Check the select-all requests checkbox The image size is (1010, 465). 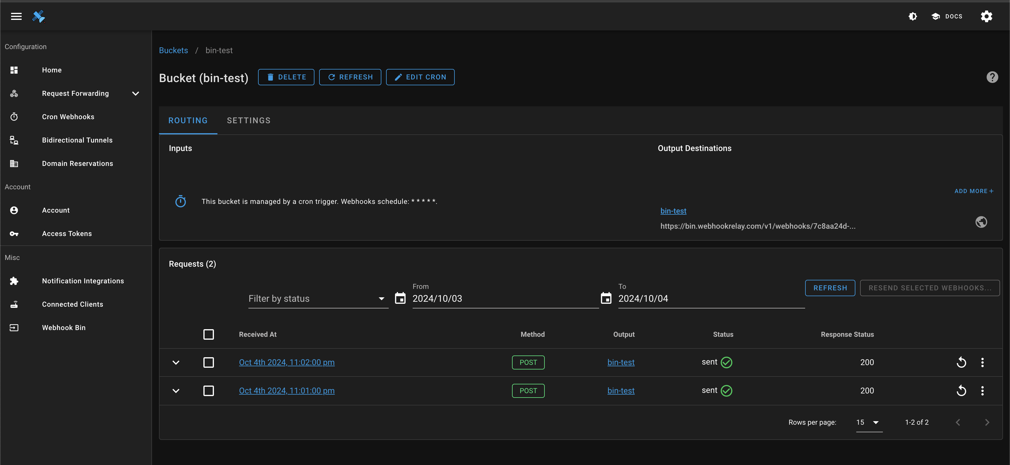[x=209, y=334]
